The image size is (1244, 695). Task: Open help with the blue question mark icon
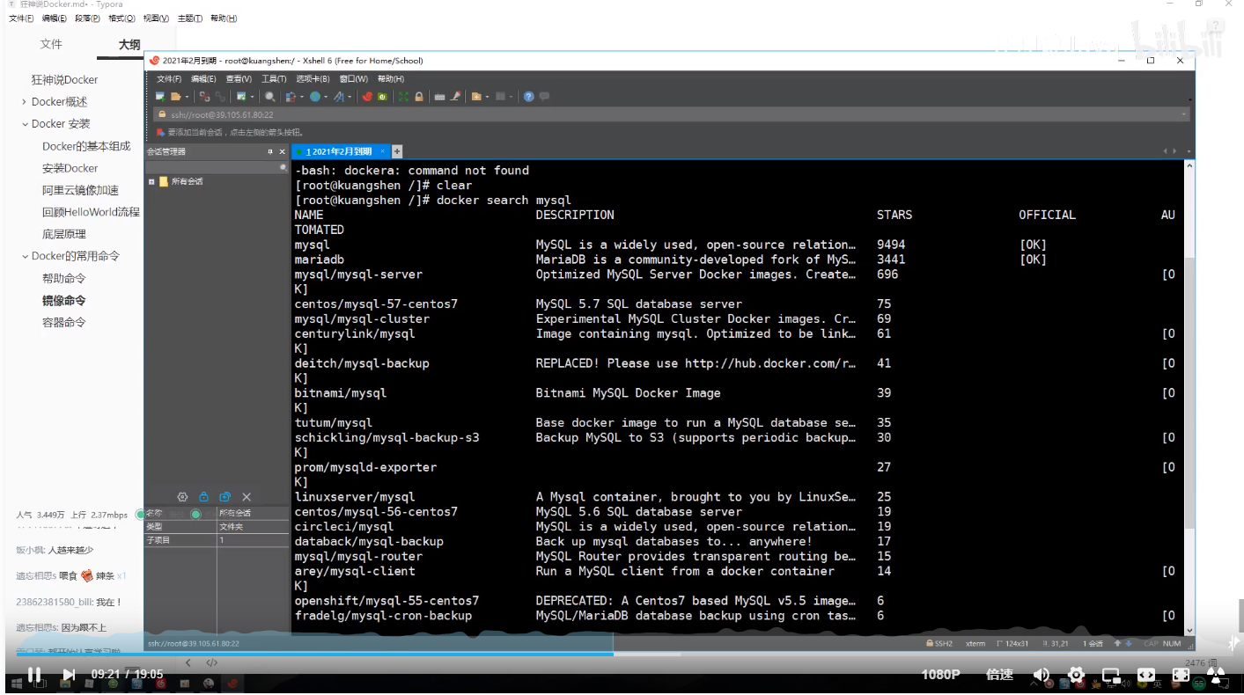pos(528,97)
